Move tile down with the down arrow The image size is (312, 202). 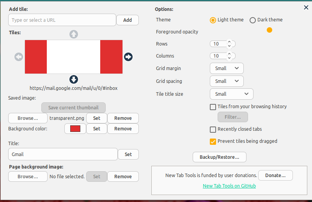pyautogui.click(x=74, y=79)
